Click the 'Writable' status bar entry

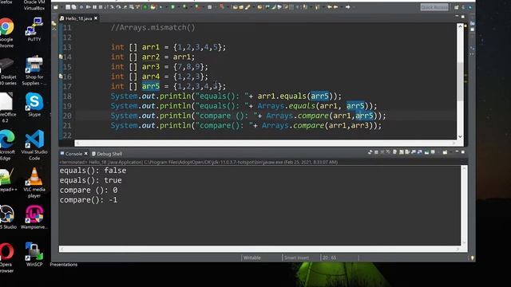(252, 258)
